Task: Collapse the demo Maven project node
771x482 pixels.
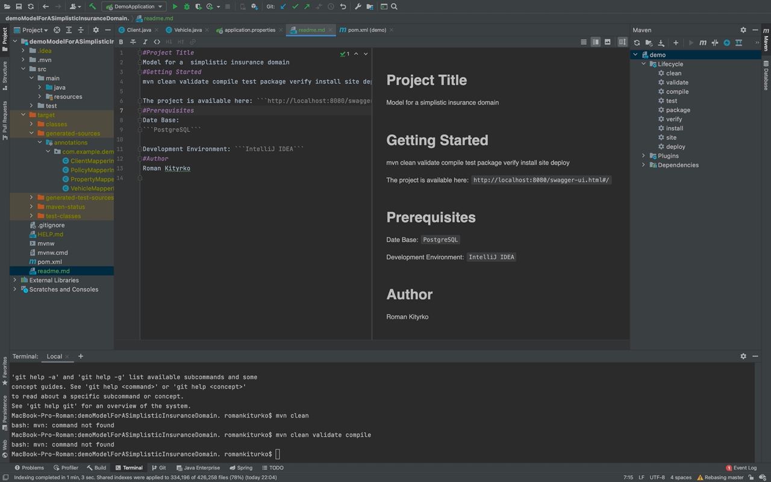Action: click(635, 55)
